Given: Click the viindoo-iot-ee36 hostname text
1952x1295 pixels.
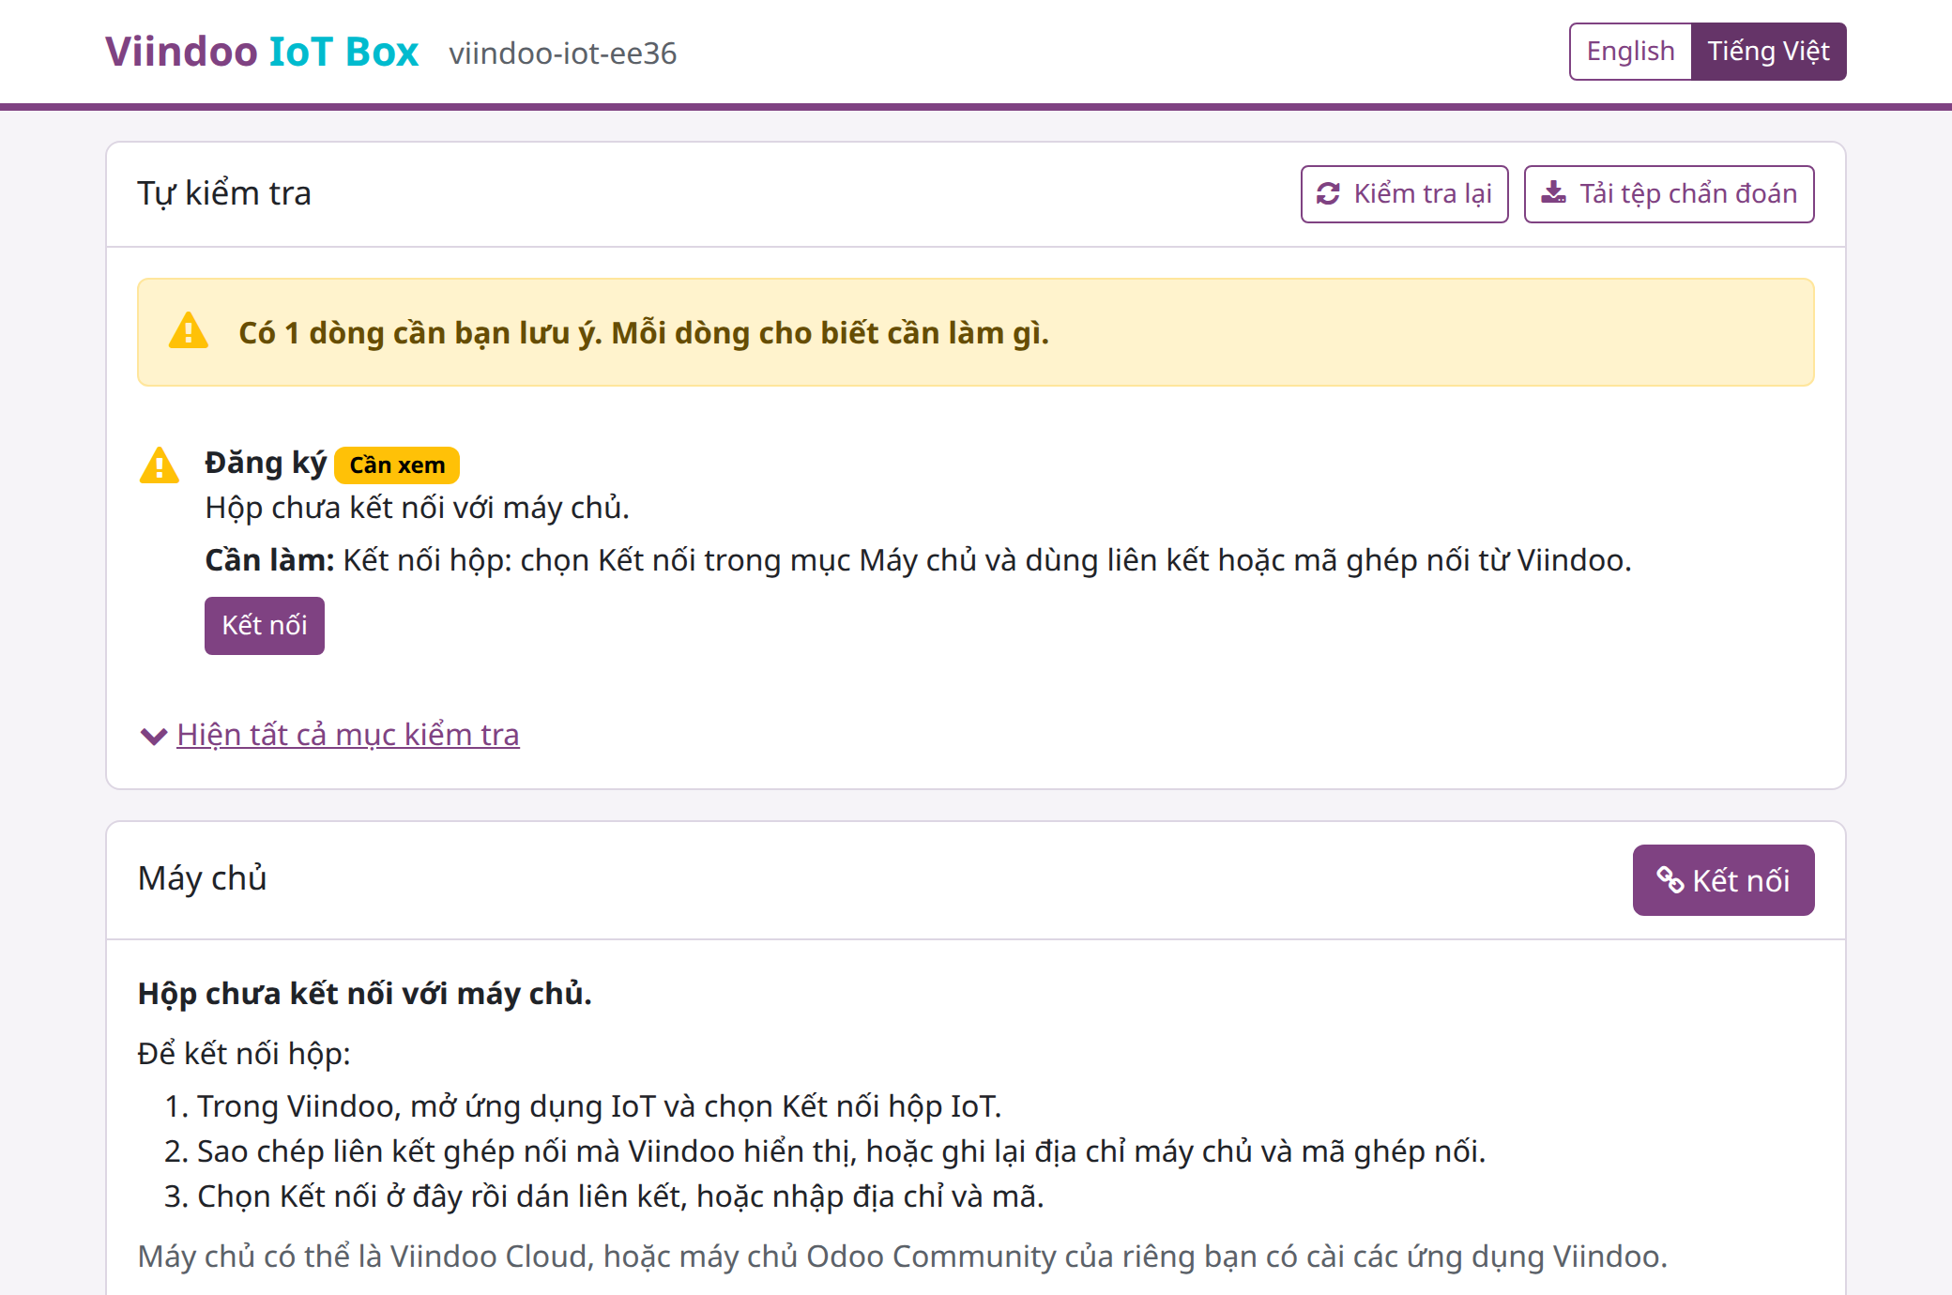Looking at the screenshot, I should click(x=563, y=53).
